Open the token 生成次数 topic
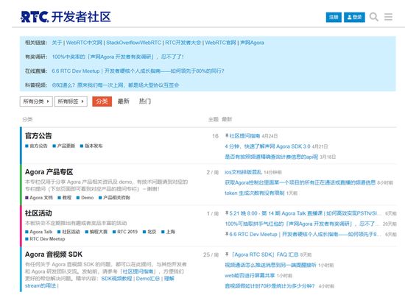 tap(255, 193)
